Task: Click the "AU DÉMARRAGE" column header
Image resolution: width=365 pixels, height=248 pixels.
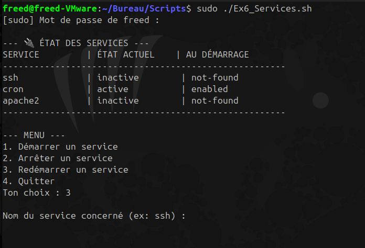Action: coord(217,54)
